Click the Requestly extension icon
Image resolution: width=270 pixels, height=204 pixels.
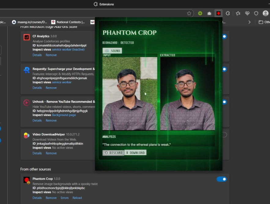pos(27,70)
